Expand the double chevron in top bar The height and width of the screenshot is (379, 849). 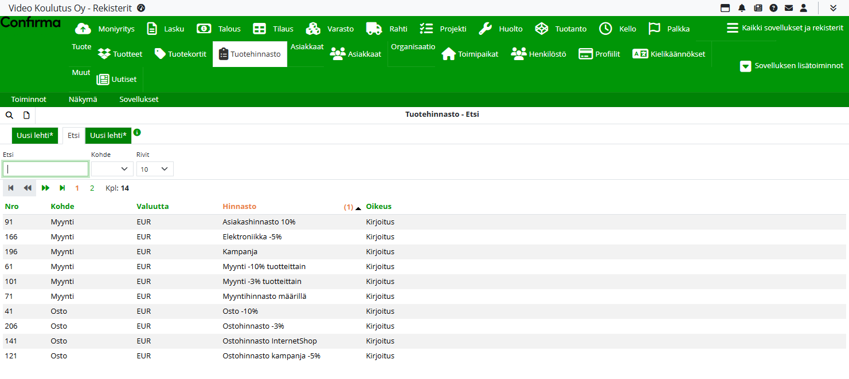point(833,8)
